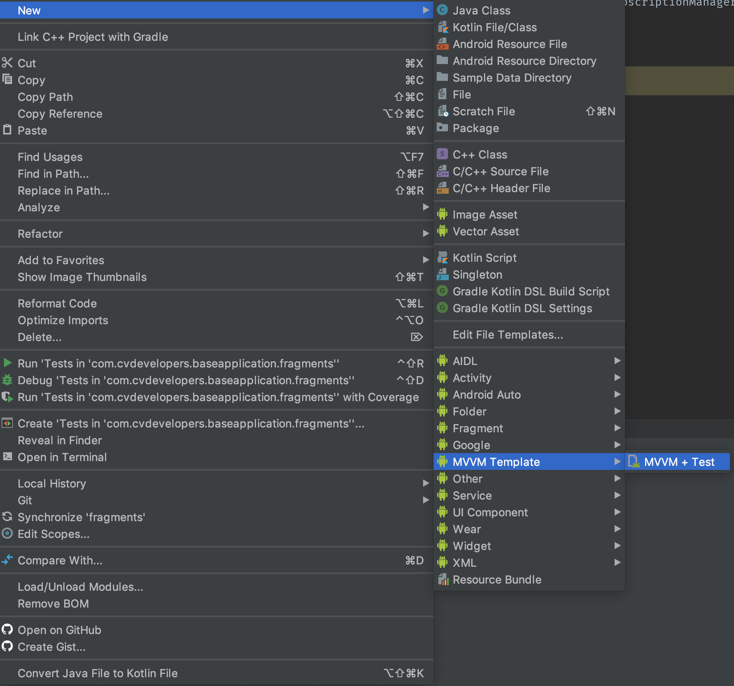The width and height of the screenshot is (734, 686).
Task: Expand the Git submenu arrow
Action: coord(426,500)
